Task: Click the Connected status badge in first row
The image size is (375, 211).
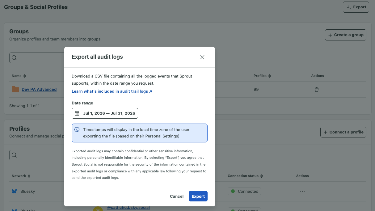Action: point(244,191)
